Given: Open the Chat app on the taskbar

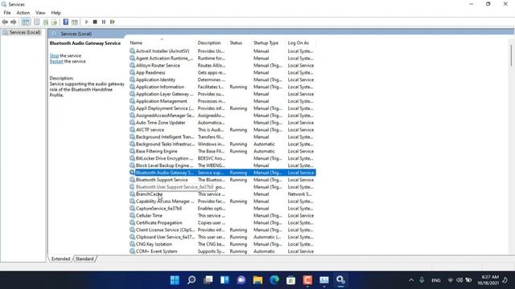Looking at the screenshot, I should [241, 280].
